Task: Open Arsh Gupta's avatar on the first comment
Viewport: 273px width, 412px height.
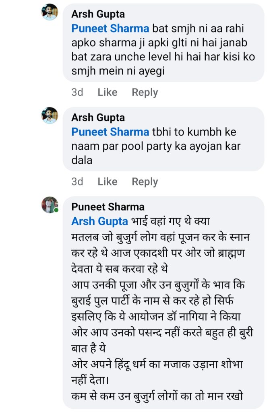Action: 50,12
